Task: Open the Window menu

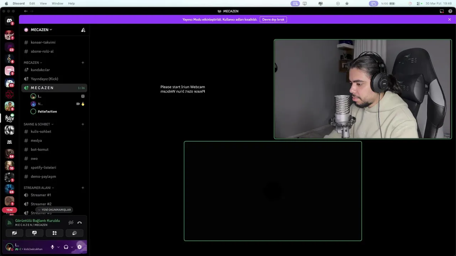Action: [57, 4]
